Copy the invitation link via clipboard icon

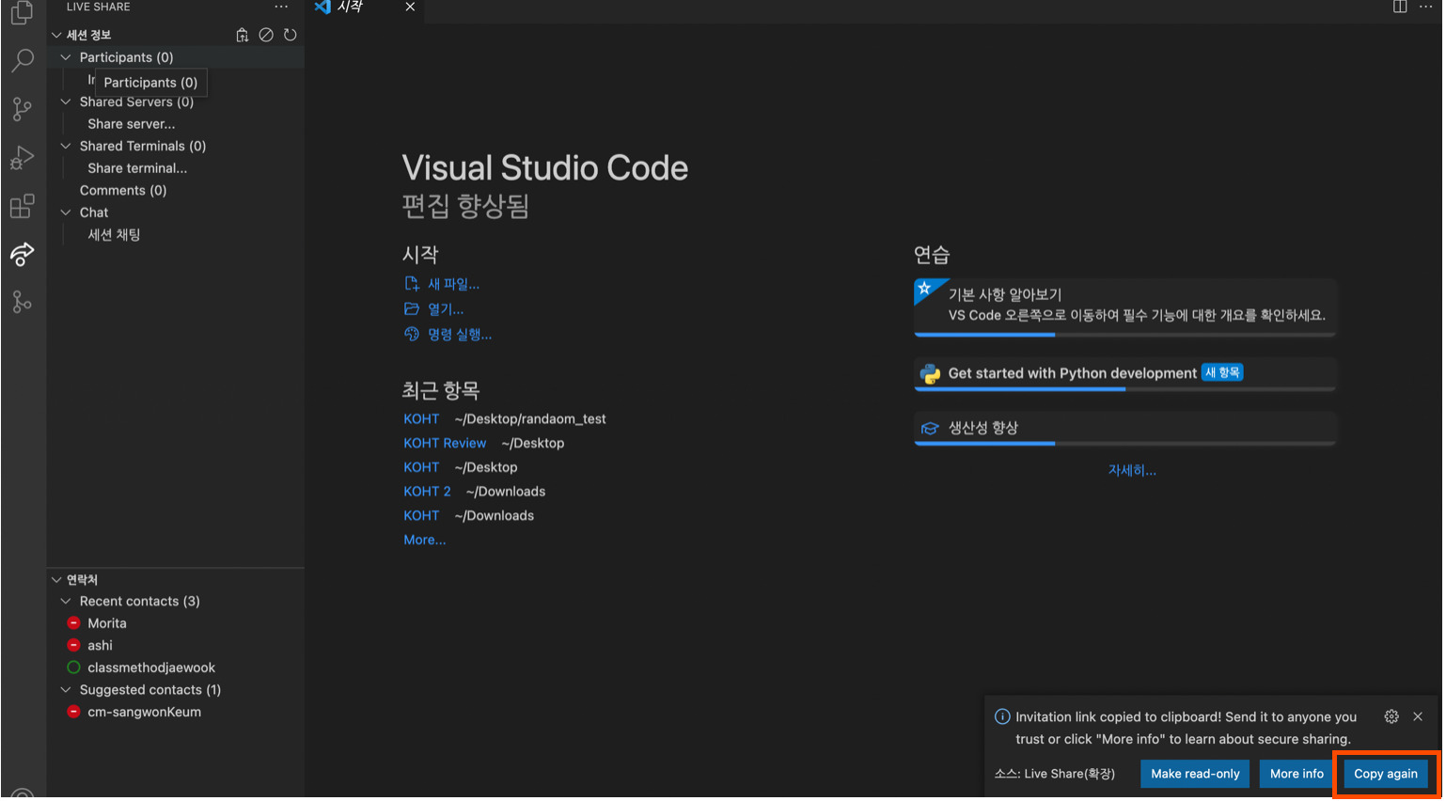click(242, 34)
